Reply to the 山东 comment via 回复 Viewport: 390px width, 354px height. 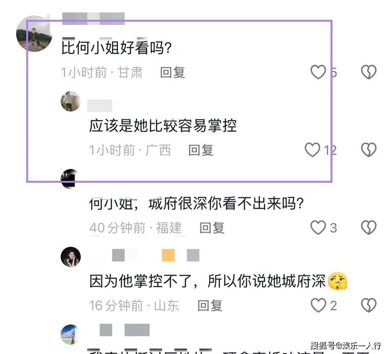pyautogui.click(x=210, y=306)
